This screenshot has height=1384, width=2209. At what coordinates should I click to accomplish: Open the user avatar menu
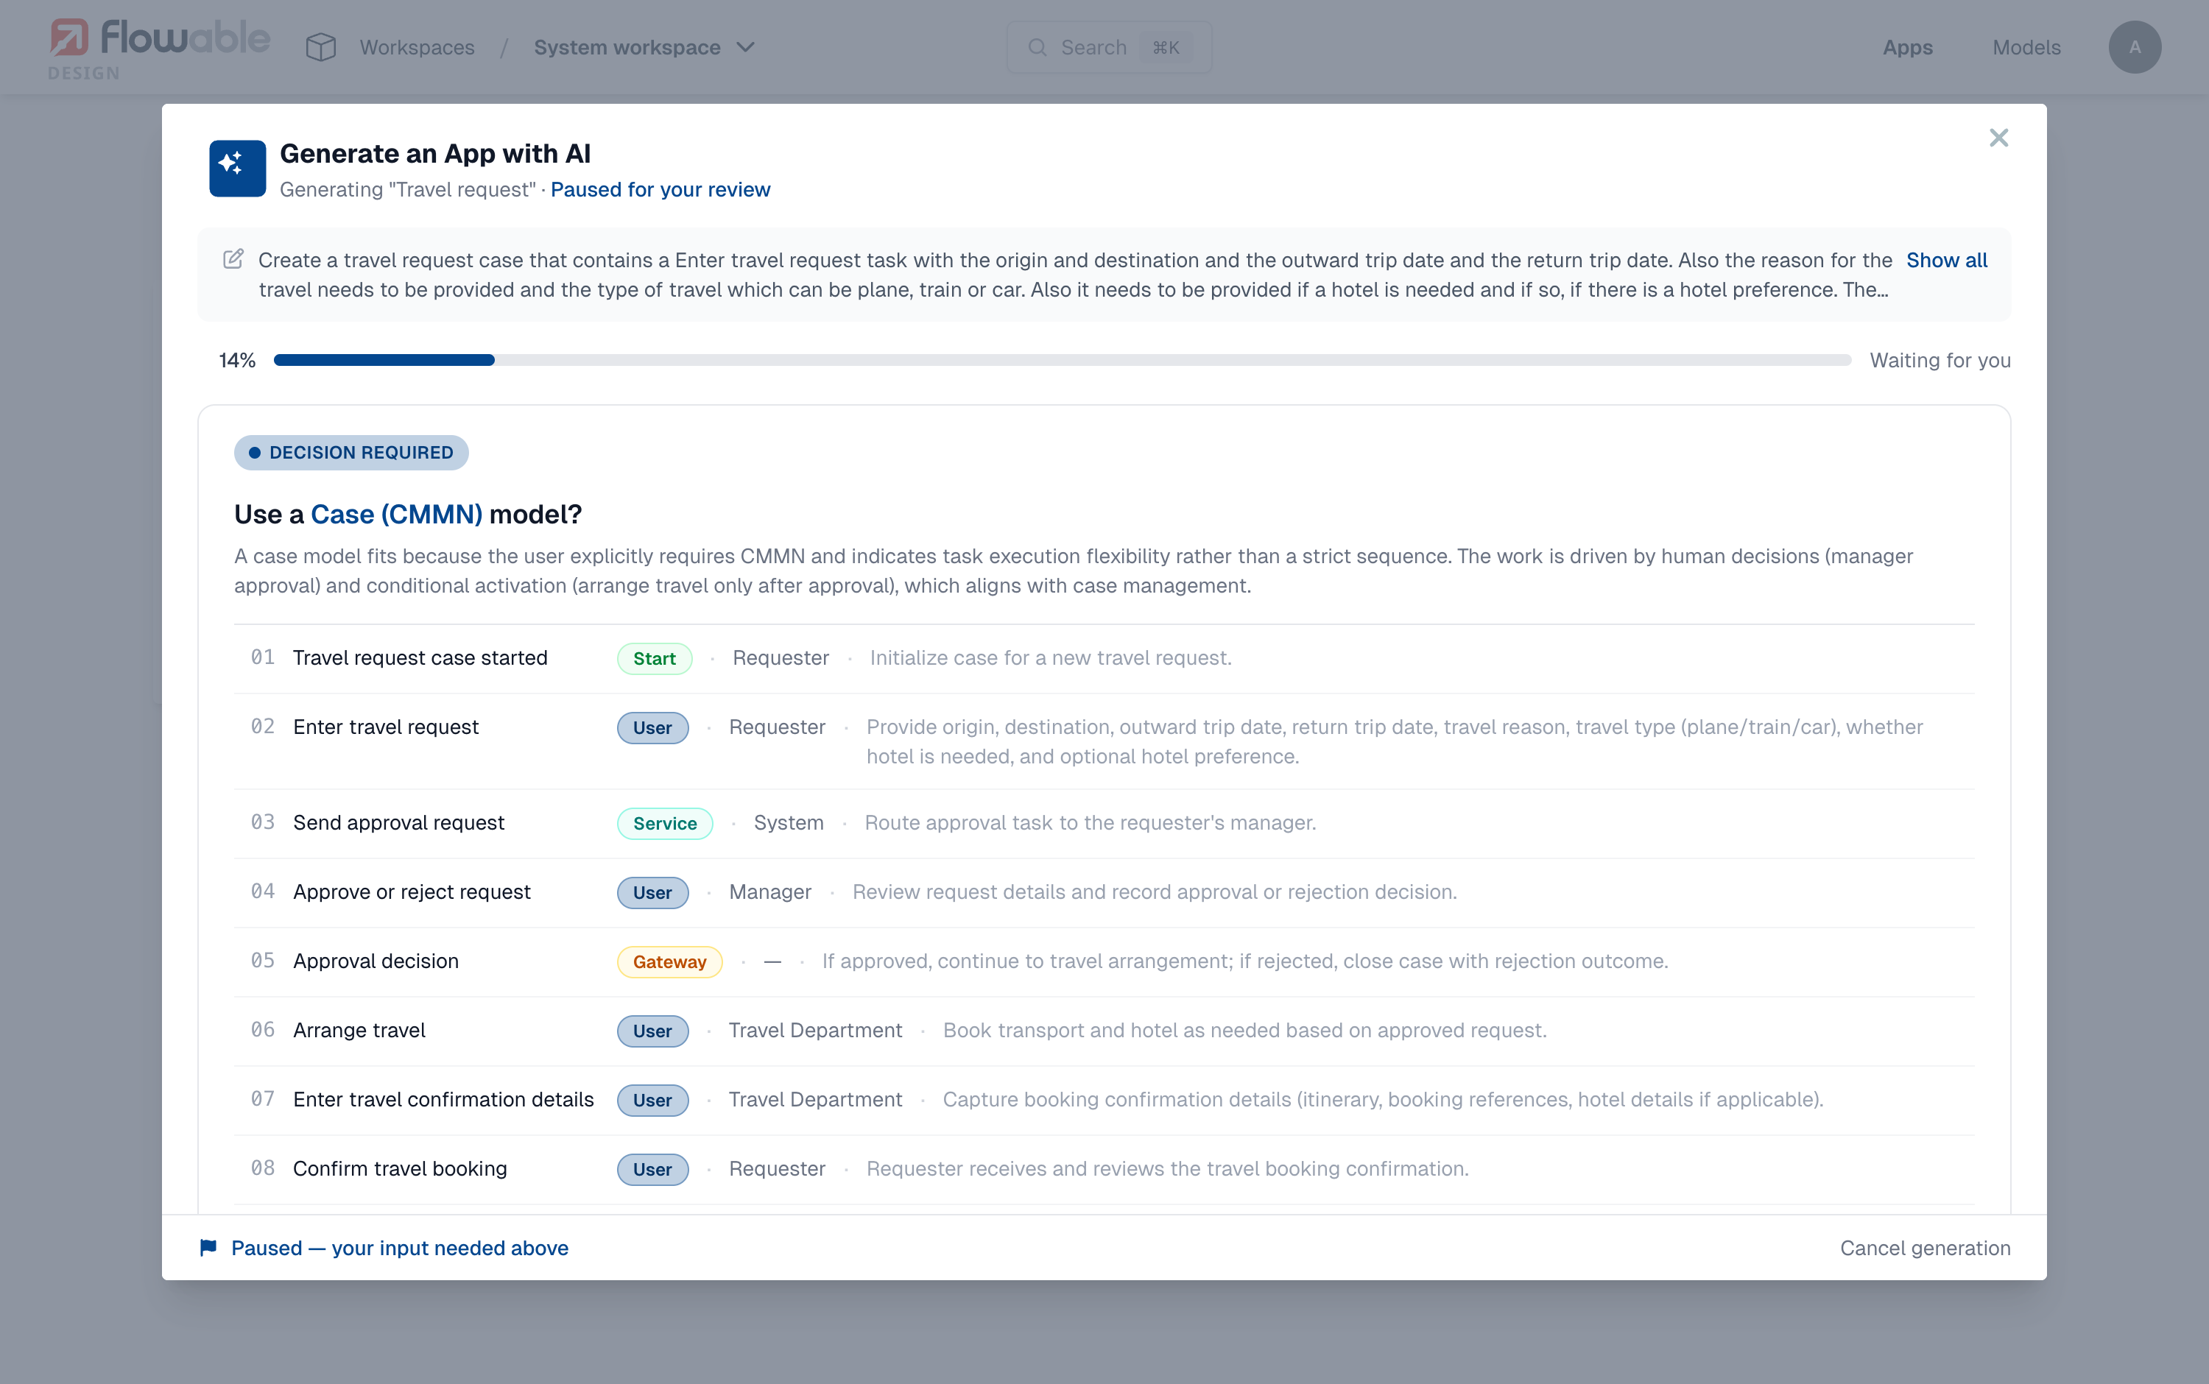tap(2135, 48)
